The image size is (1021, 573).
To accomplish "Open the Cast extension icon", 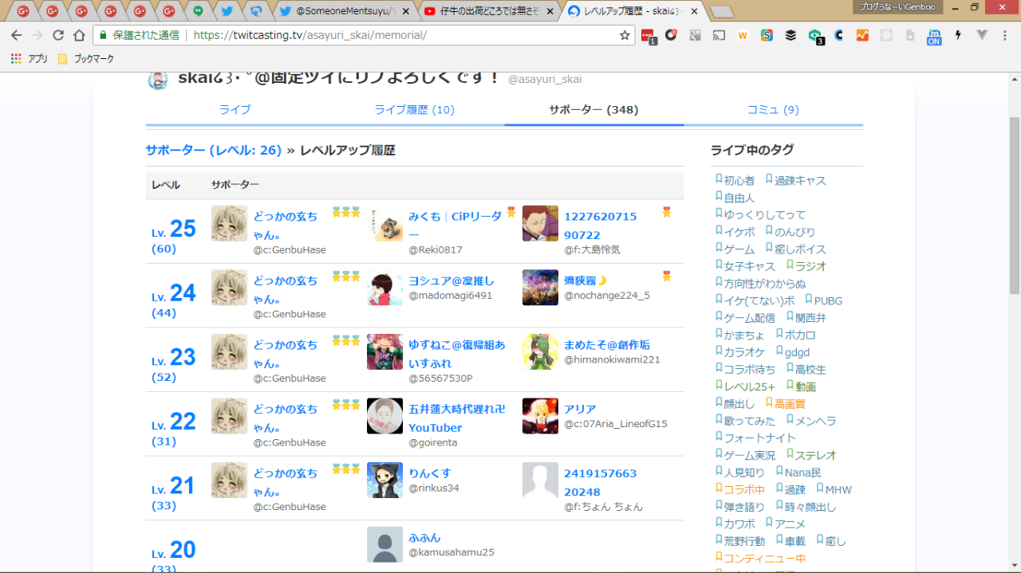I will (719, 35).
